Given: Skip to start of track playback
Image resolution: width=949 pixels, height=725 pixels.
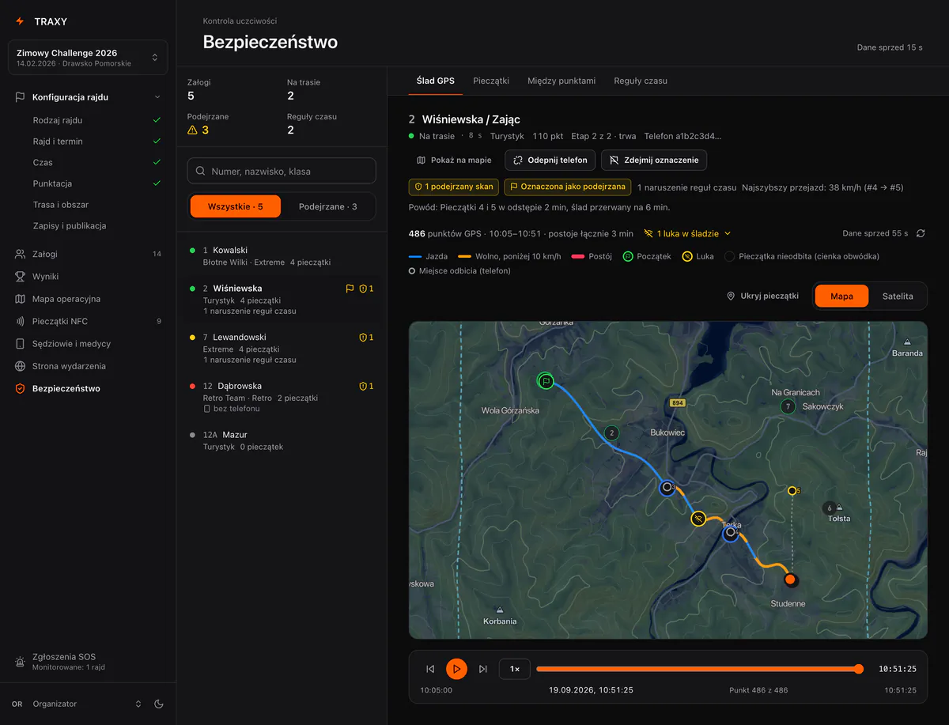Looking at the screenshot, I should click(430, 669).
